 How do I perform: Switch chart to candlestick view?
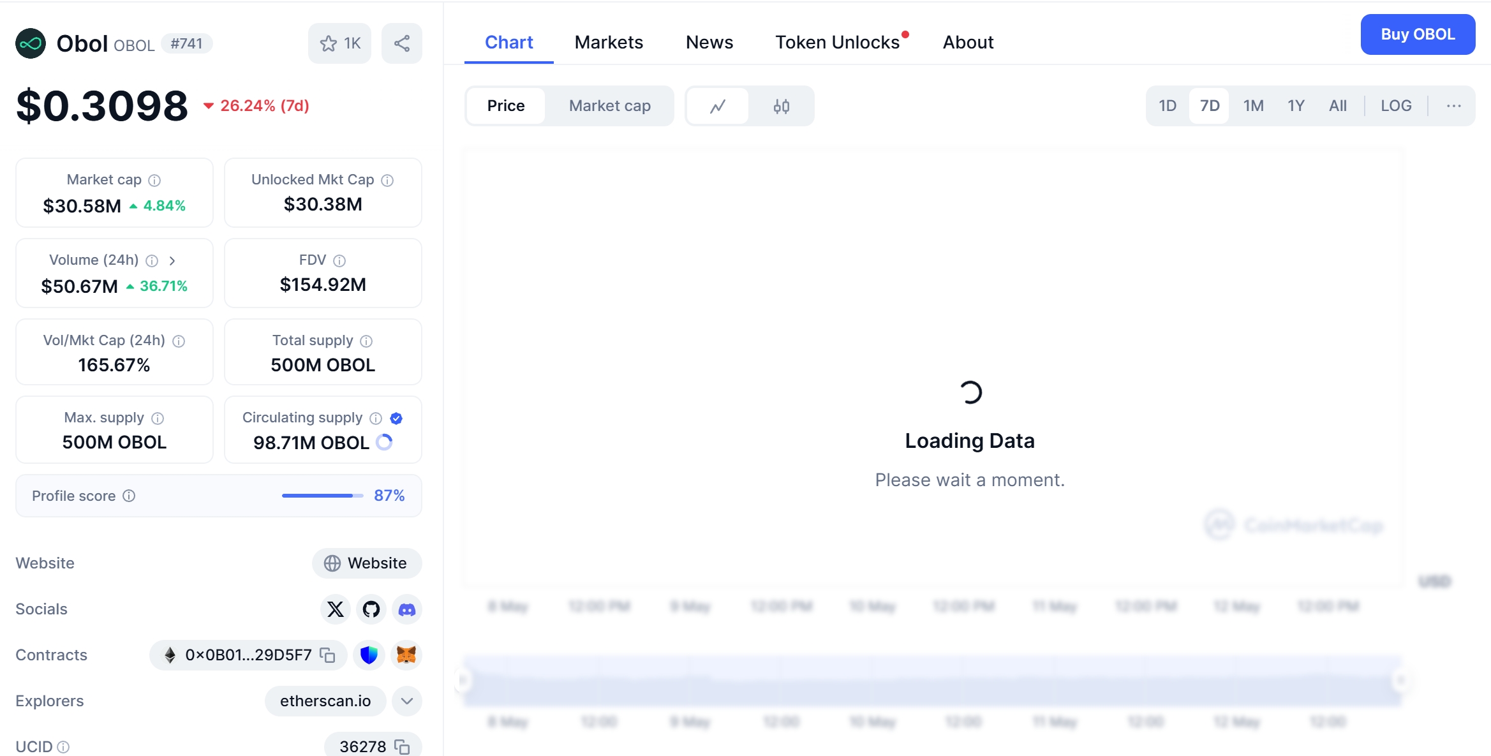coord(781,106)
